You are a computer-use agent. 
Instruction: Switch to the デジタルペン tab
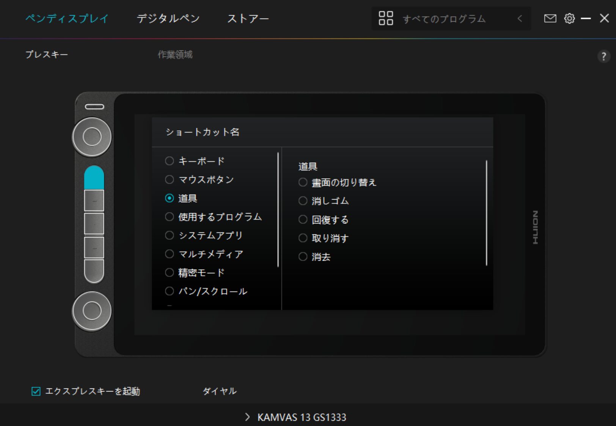click(x=168, y=19)
